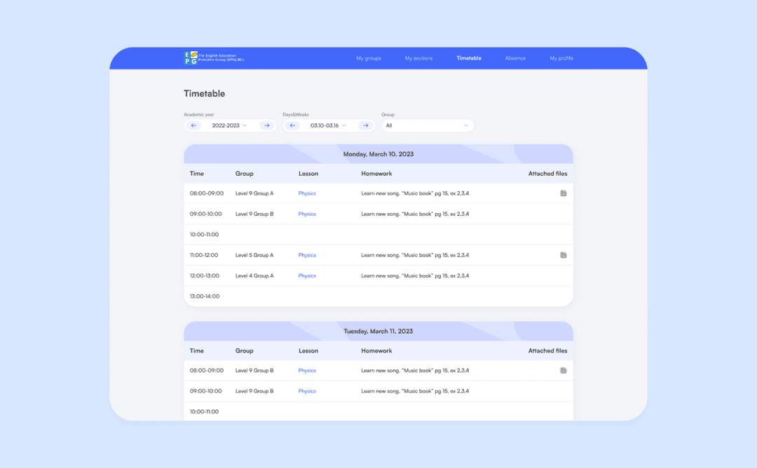Open attached file for Tuesday 08:00-09:00 lesson

coord(563,370)
